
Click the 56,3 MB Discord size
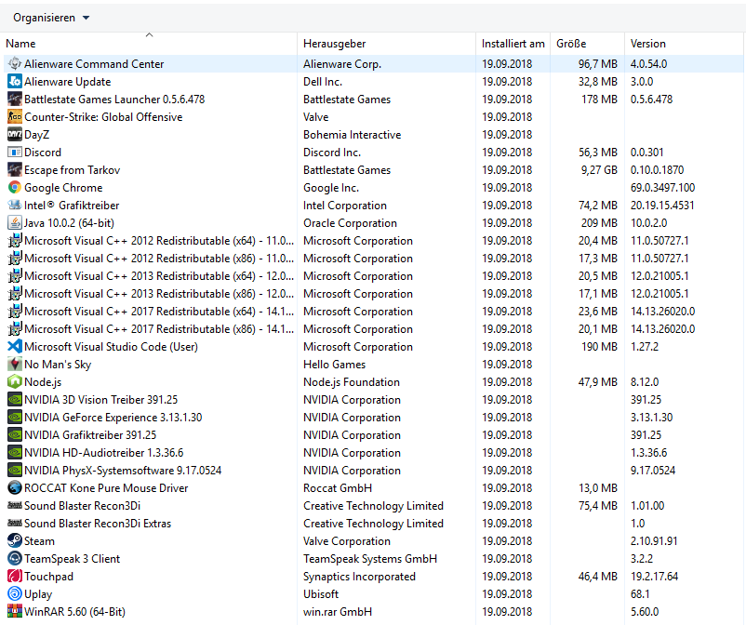[x=597, y=153]
